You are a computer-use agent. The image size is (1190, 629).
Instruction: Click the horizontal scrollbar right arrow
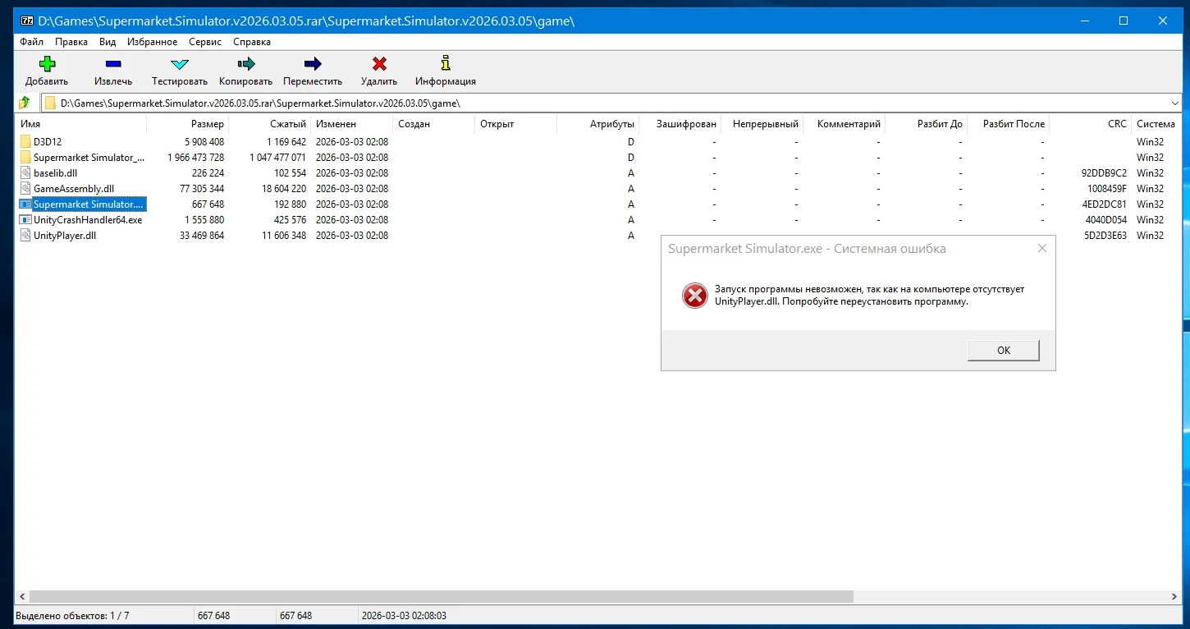1175,597
